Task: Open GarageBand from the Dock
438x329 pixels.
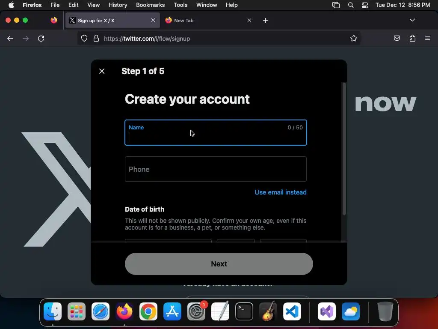Action: pyautogui.click(x=268, y=311)
